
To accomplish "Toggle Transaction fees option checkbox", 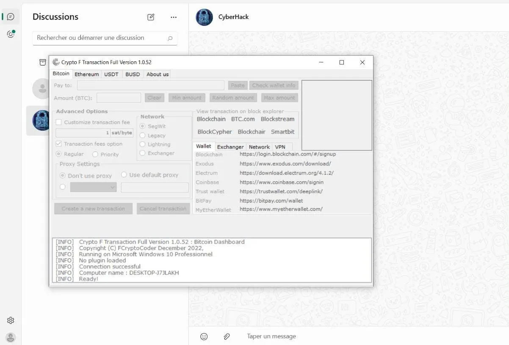I will 59,144.
